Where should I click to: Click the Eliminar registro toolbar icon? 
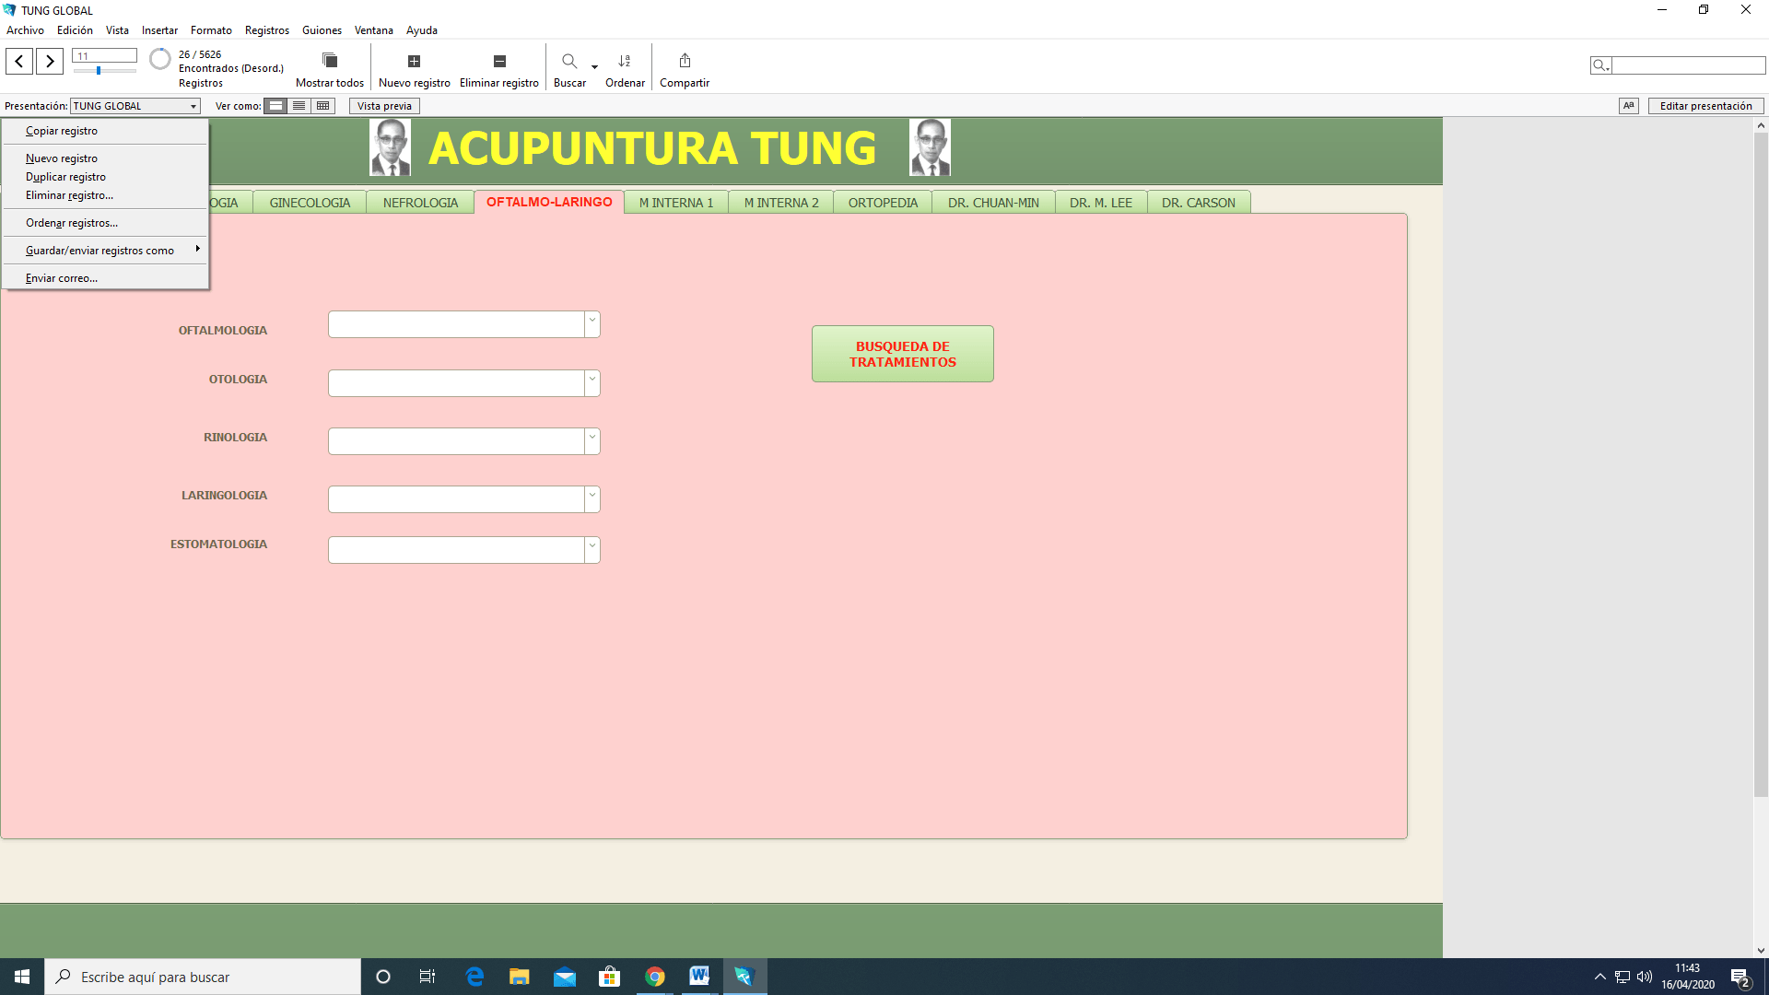(499, 61)
